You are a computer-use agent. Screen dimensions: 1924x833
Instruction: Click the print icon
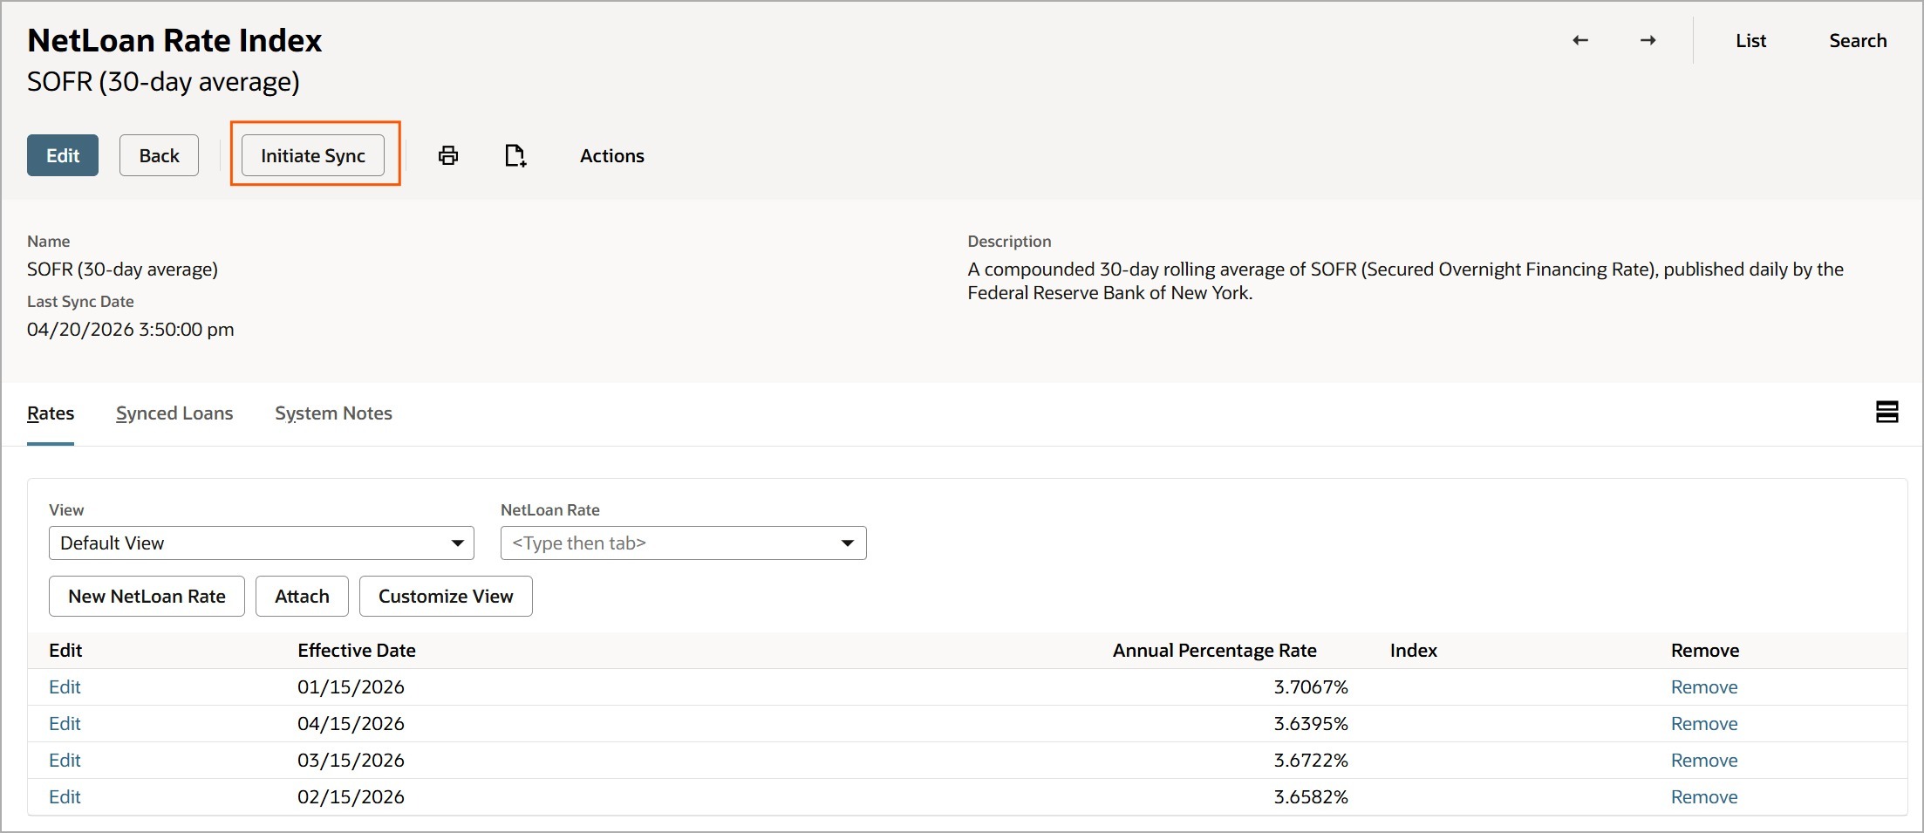point(447,155)
